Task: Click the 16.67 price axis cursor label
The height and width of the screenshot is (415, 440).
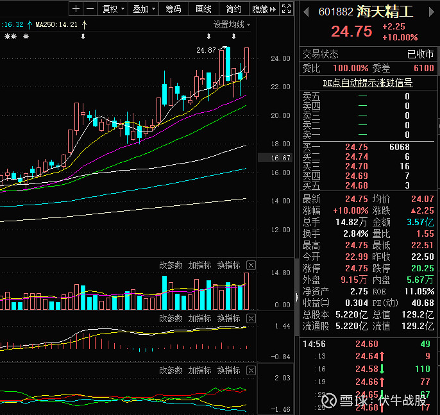Action: pyautogui.click(x=275, y=158)
